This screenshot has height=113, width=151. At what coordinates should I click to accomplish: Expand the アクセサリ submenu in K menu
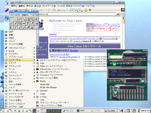[20, 54]
